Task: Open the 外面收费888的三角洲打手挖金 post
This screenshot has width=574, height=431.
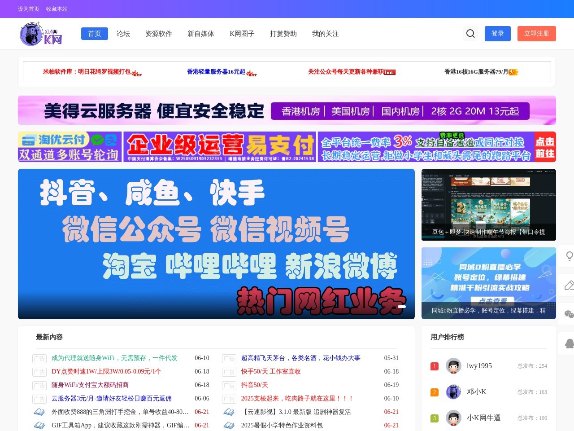Action: pos(120,412)
